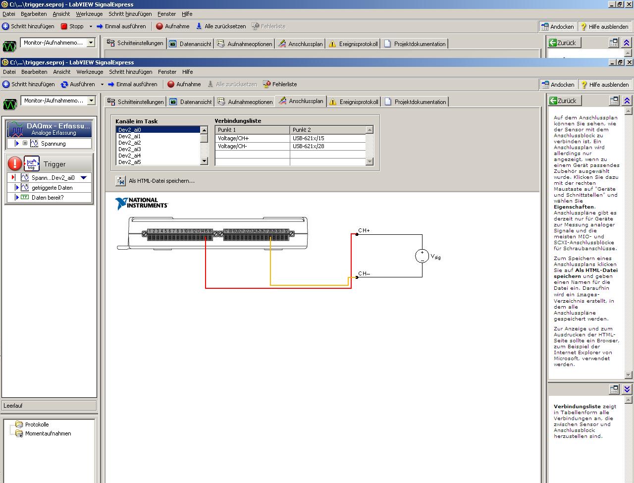Viewport: 634px width, 483px height.
Task: Switch to Anschlussplan tab in background window
Action: (301, 44)
